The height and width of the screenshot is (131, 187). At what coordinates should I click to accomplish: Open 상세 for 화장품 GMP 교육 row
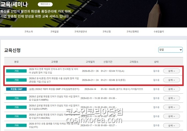click(x=172, y=89)
